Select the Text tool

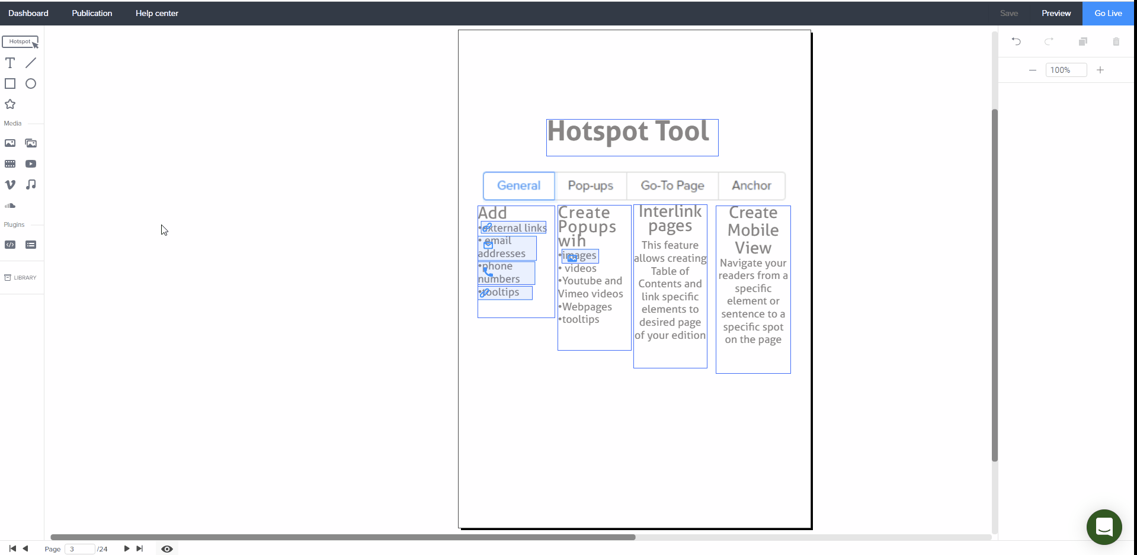point(10,63)
